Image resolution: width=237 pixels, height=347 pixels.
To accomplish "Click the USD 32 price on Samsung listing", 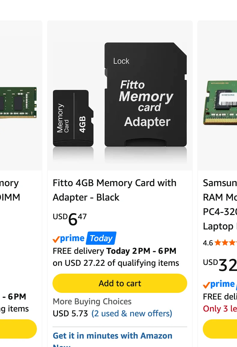I will coord(220,265).
